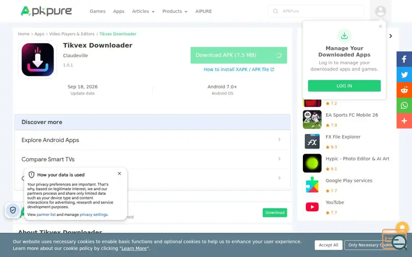Focus the APKPure search field
412x257 pixels.
(316, 11)
